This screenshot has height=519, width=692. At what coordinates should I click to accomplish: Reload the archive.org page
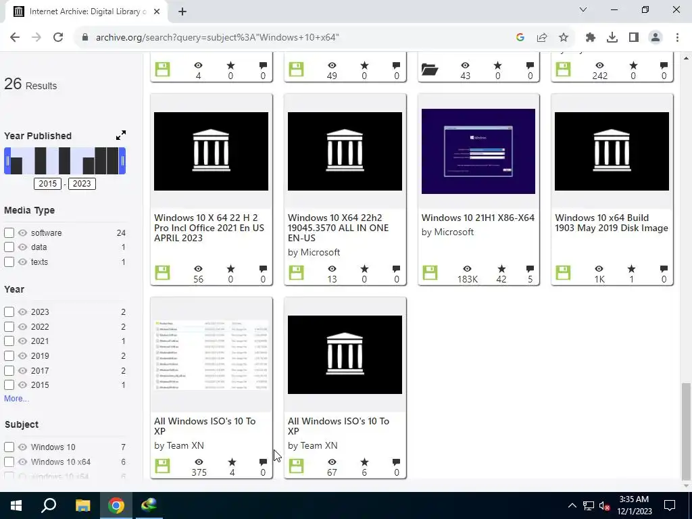click(x=58, y=38)
